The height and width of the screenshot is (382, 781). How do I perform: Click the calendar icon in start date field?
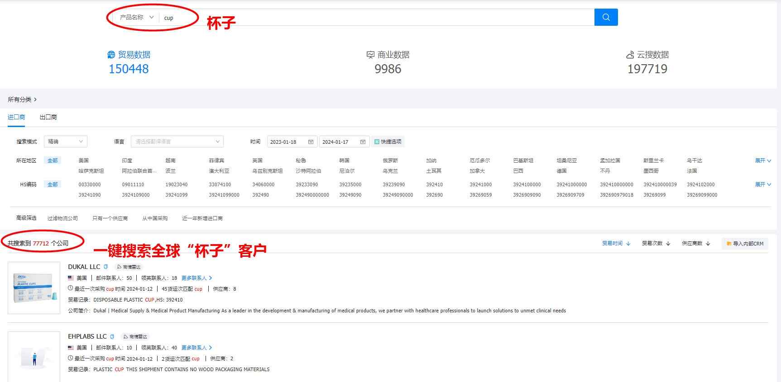point(311,142)
